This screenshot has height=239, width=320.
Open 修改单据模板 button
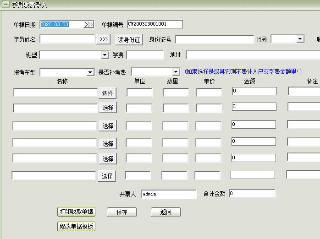click(77, 226)
